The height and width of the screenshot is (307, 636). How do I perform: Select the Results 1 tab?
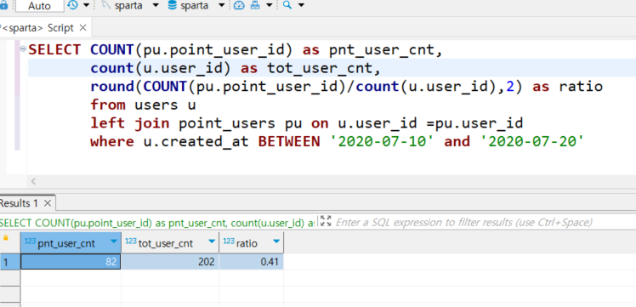[x=19, y=203]
